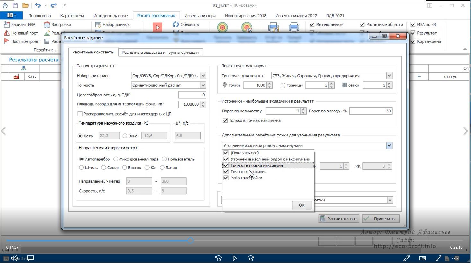The height and width of the screenshot is (263, 471).
Task: Click the save disk icon in title bar
Action: point(15,5)
